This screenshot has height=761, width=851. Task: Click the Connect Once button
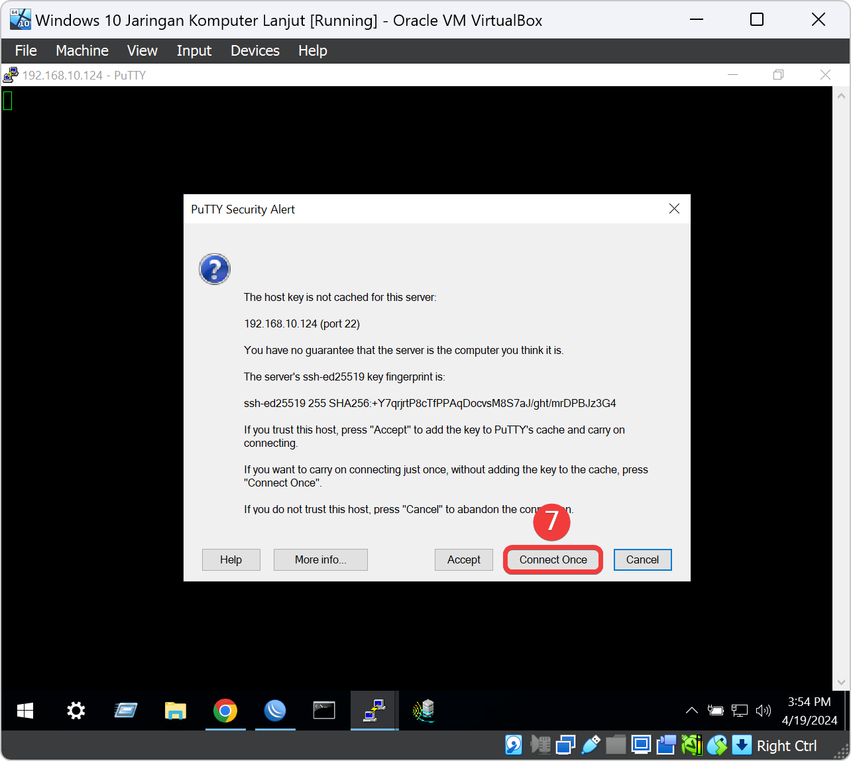point(553,559)
